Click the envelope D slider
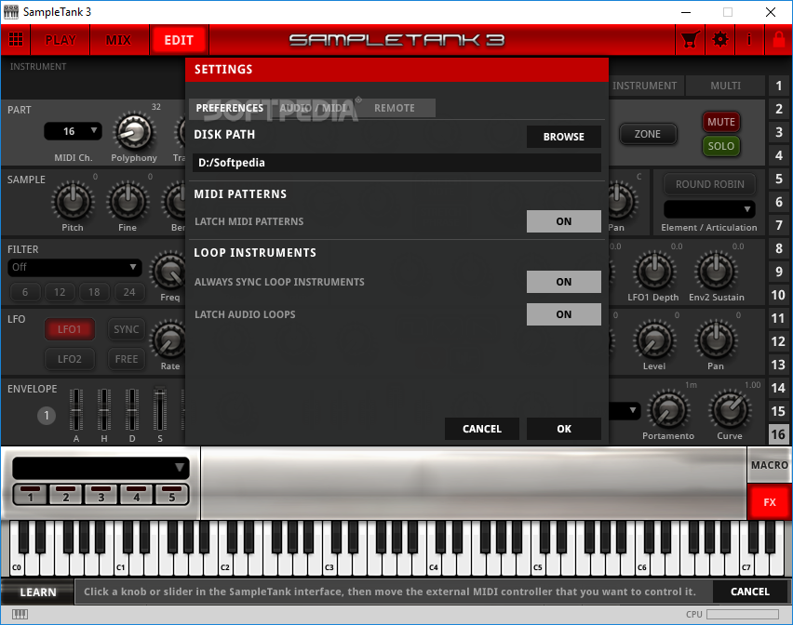Viewport: 793px width, 625px height. [x=132, y=410]
